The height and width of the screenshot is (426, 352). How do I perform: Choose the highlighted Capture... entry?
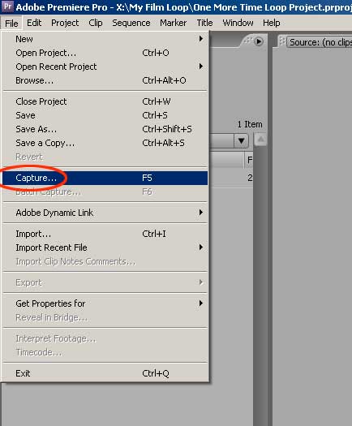coord(105,178)
